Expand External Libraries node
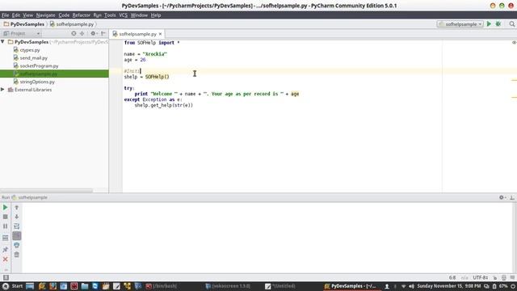517x291 pixels. (x=2, y=90)
